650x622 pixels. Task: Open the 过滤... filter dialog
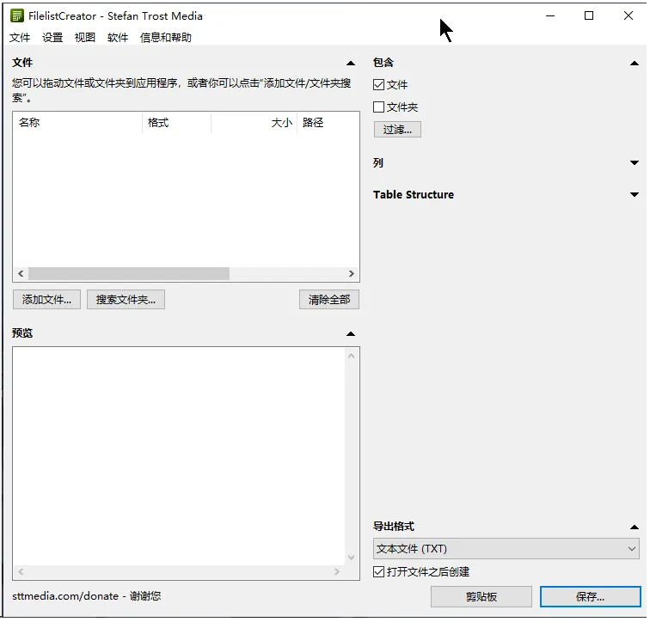coord(397,130)
